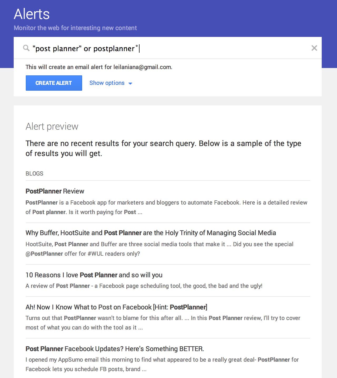Click the BLOGS section label
The height and width of the screenshot is (378, 337).
[34, 173]
